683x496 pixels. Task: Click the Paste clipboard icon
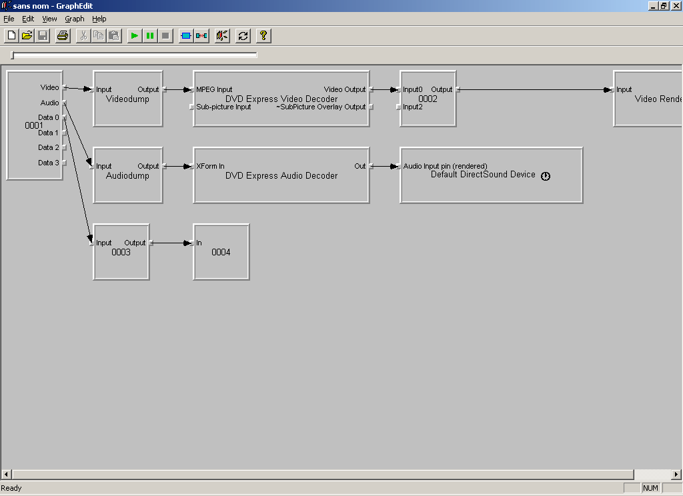pyautogui.click(x=113, y=36)
